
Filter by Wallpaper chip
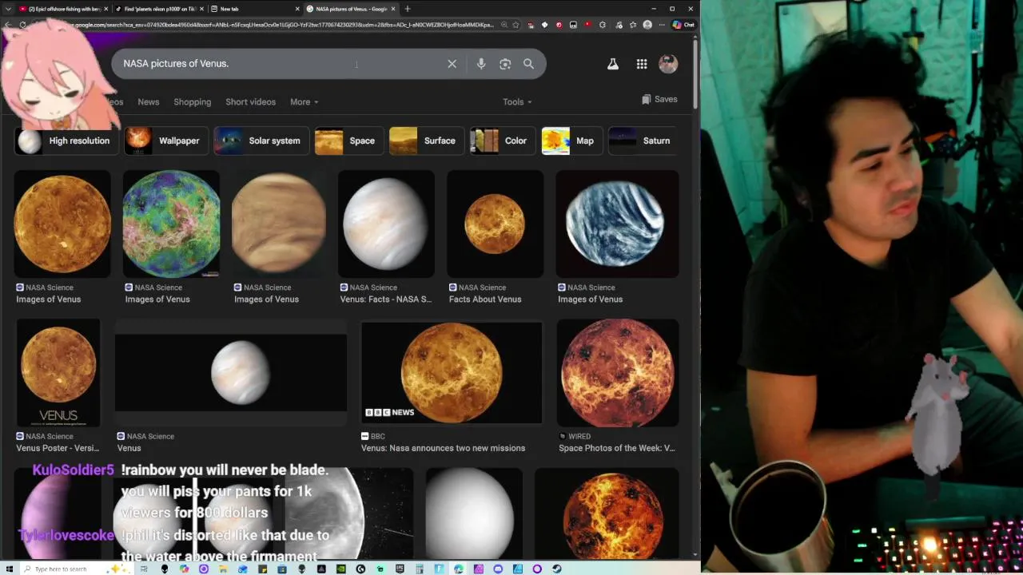coord(166,141)
